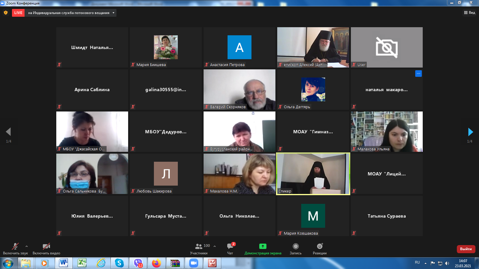Open the Participants panel

tap(199, 248)
